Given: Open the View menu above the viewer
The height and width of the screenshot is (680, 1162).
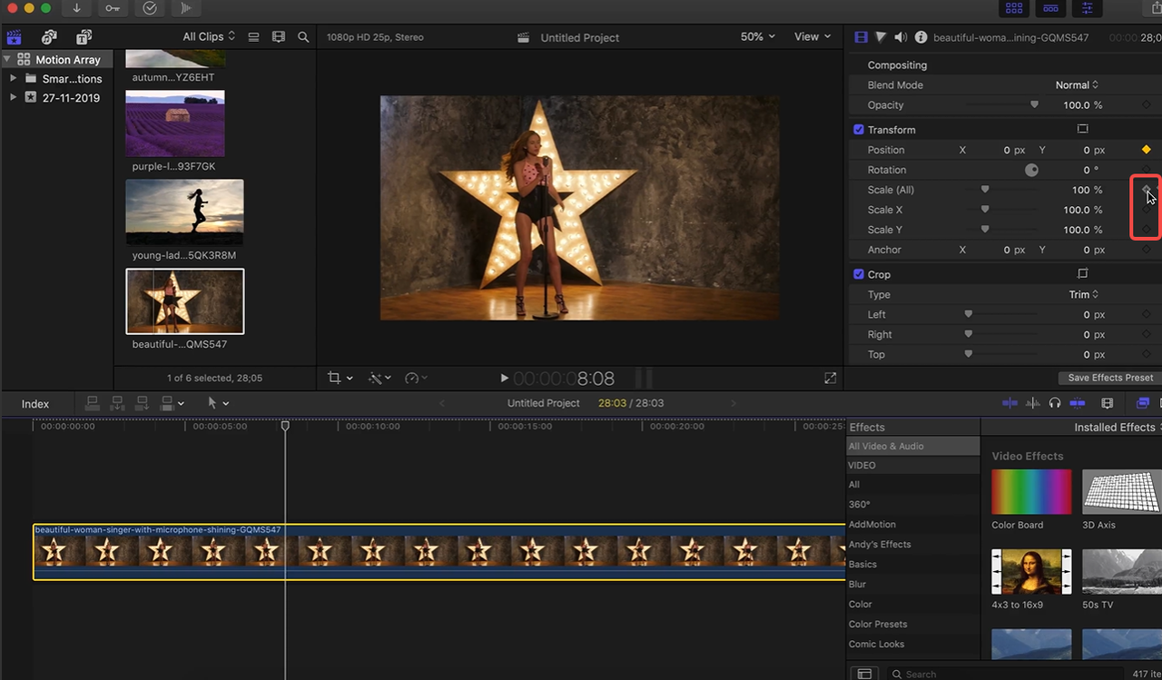Looking at the screenshot, I should pos(811,36).
